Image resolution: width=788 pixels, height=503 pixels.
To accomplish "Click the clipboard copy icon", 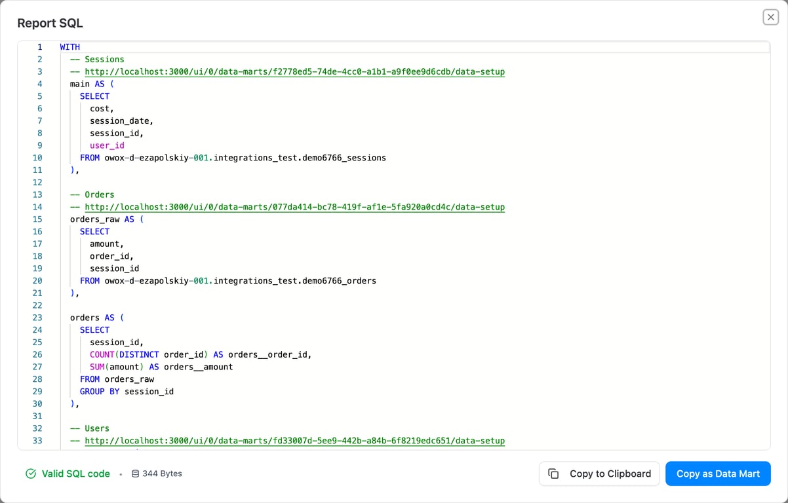I will (553, 474).
